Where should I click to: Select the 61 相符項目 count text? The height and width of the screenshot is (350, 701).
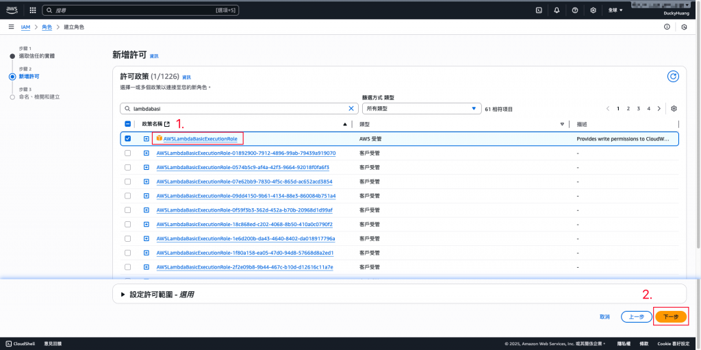click(x=499, y=109)
